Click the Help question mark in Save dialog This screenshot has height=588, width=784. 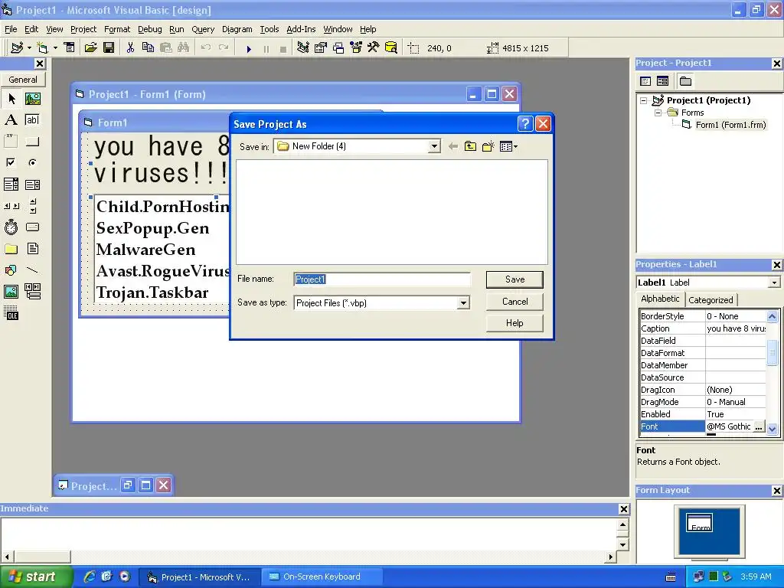pos(525,123)
